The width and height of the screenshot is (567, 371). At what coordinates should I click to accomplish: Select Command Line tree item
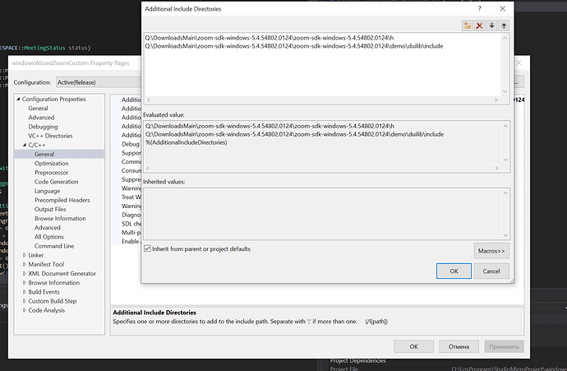click(54, 246)
